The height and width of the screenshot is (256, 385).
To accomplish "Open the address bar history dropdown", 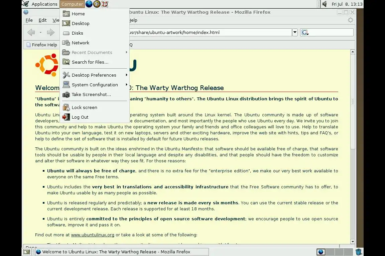I will [295, 32].
